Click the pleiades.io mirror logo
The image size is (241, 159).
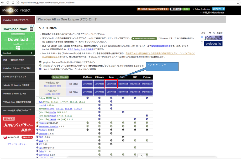tap(213, 44)
